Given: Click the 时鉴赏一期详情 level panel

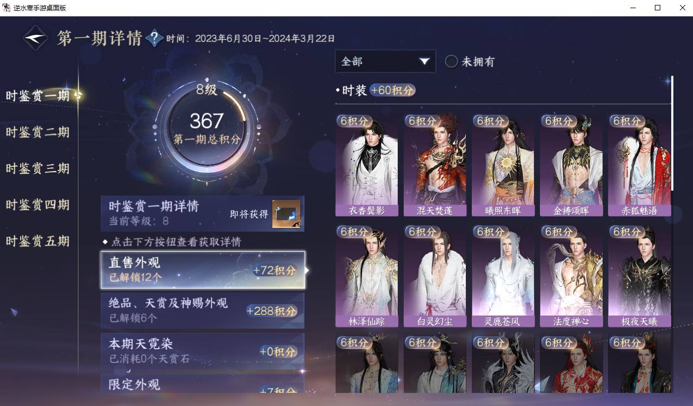Looking at the screenshot, I should [x=203, y=214].
